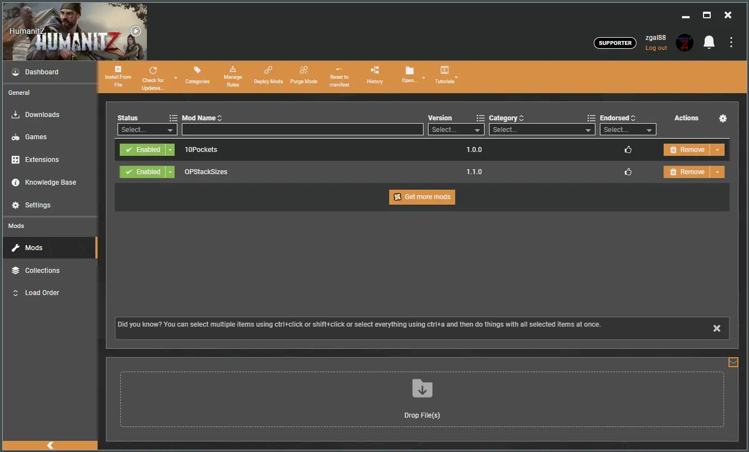Toggle Enabled status for OPStackSizes
749x452 pixels.
pos(142,172)
